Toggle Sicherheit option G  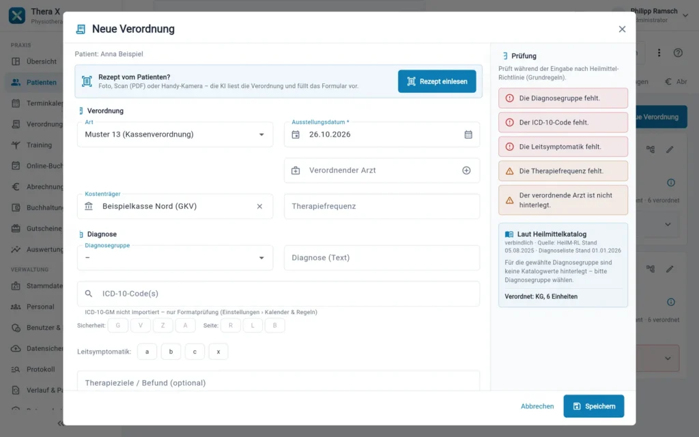pyautogui.click(x=117, y=325)
